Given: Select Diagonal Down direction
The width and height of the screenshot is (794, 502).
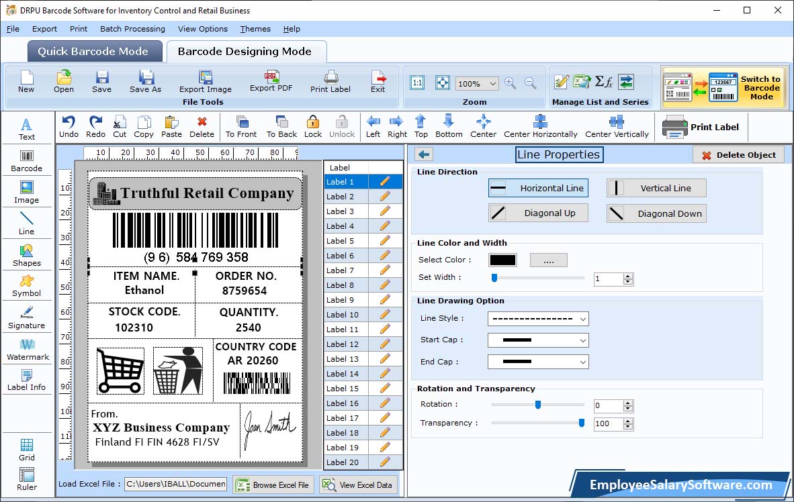Looking at the screenshot, I should click(656, 213).
